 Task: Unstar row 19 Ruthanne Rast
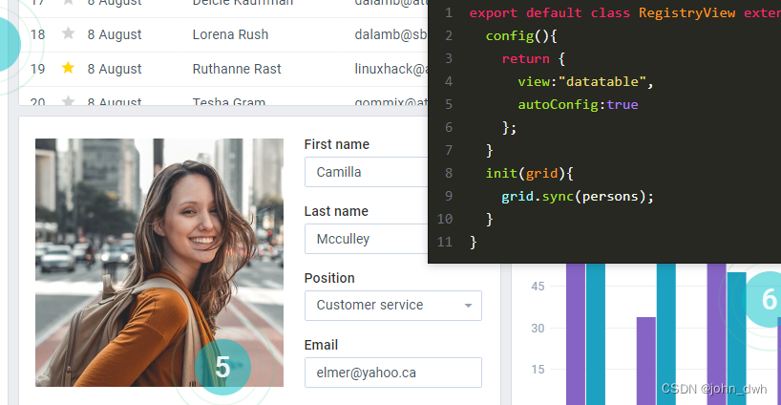coord(68,68)
